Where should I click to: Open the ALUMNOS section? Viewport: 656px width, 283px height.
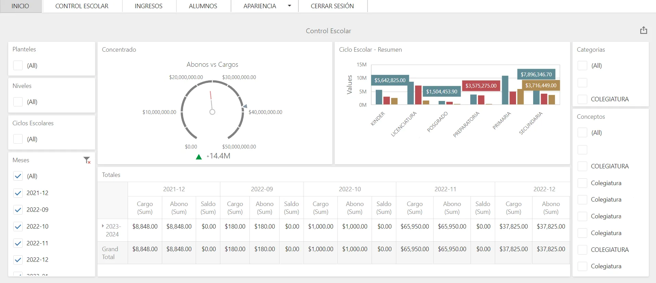tap(203, 6)
